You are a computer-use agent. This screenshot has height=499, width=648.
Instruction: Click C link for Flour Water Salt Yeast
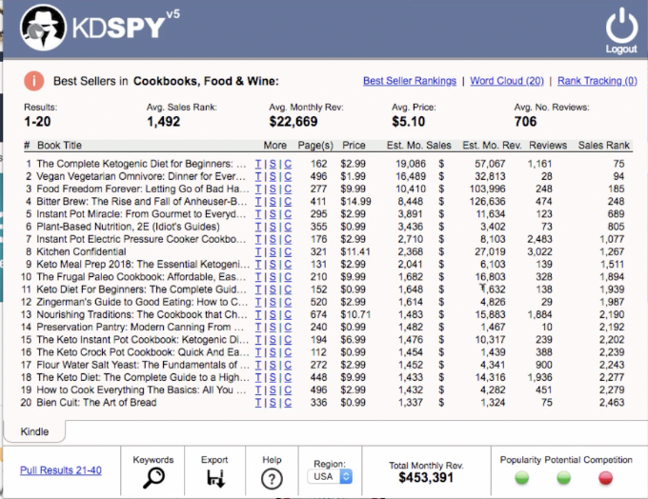tap(288, 365)
